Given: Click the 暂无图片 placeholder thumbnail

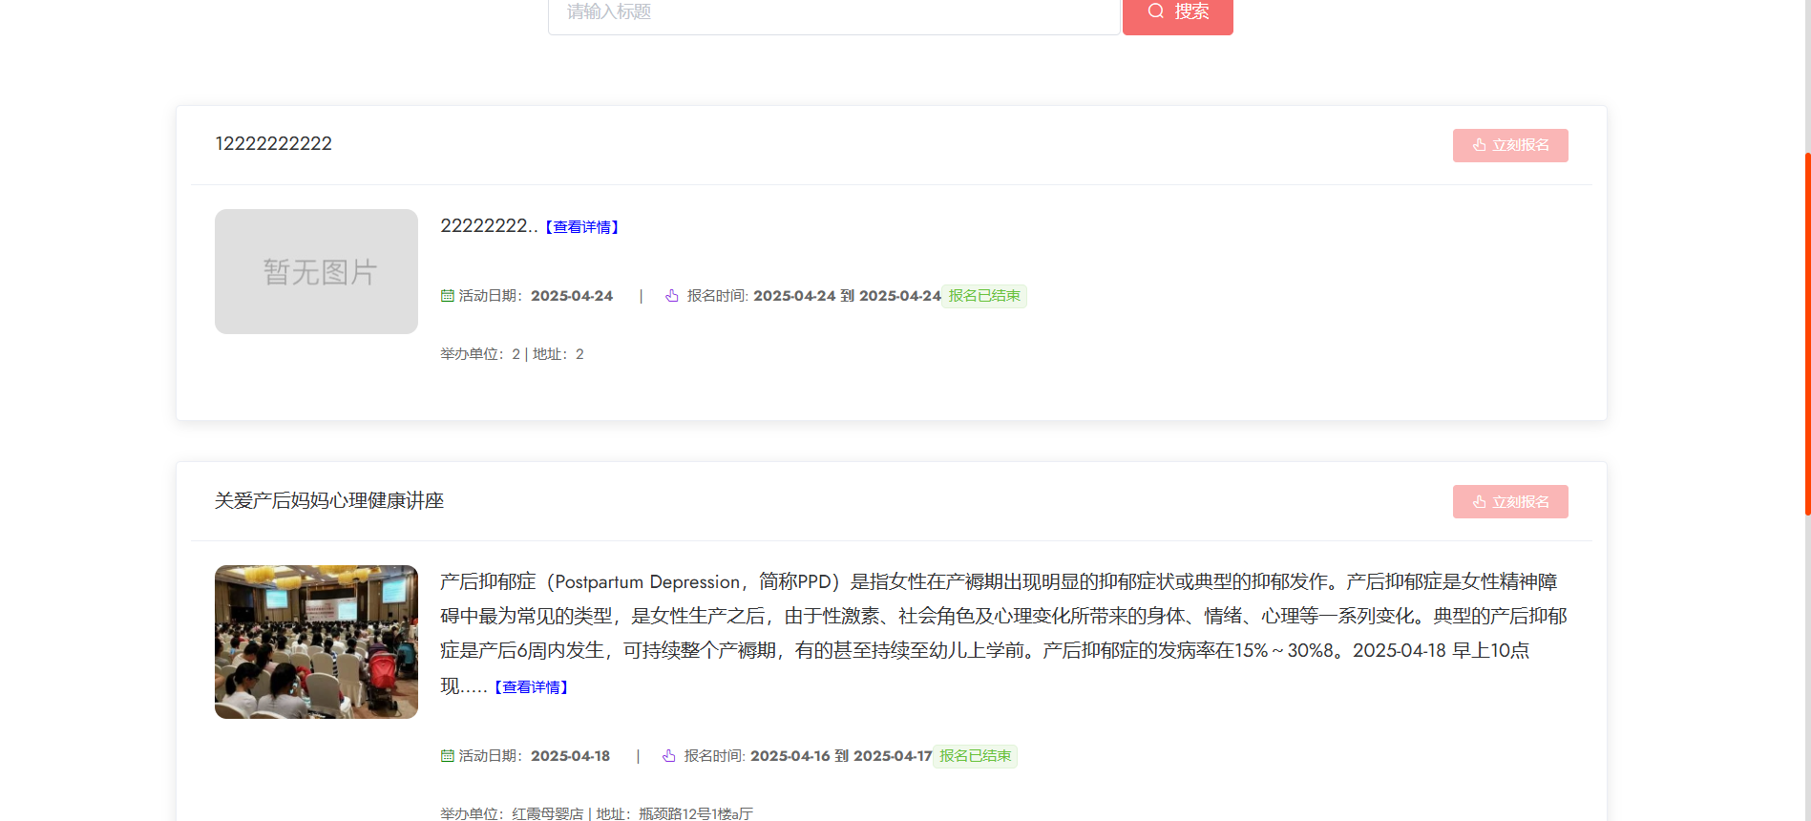Looking at the screenshot, I should point(316,271).
